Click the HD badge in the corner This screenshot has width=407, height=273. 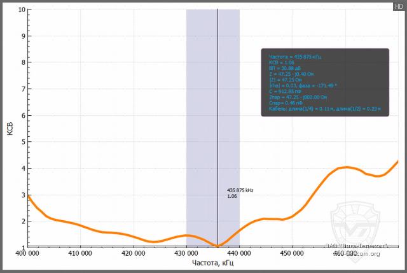[x=398, y=5]
